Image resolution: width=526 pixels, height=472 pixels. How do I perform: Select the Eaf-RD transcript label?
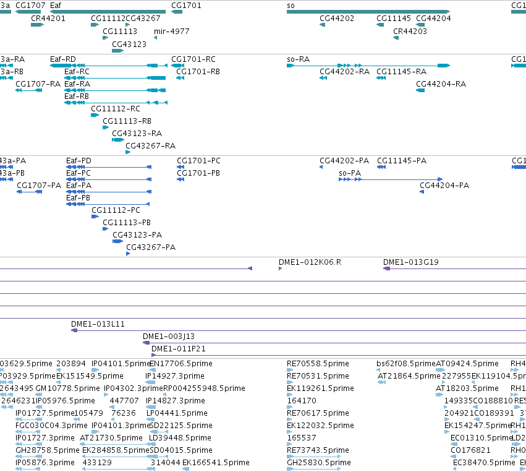[x=62, y=59]
